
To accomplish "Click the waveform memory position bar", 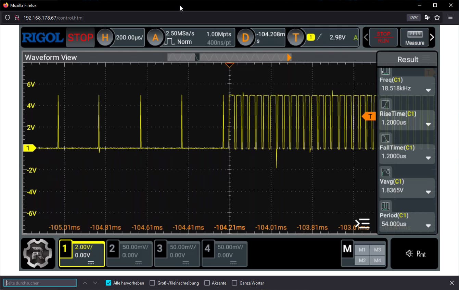I will point(229,58).
